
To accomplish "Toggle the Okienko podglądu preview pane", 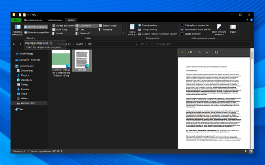I will [36, 27].
